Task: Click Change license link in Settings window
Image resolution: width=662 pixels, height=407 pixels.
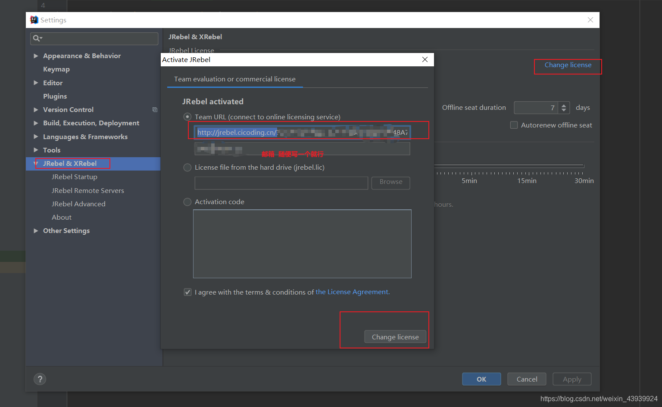Action: click(x=568, y=65)
